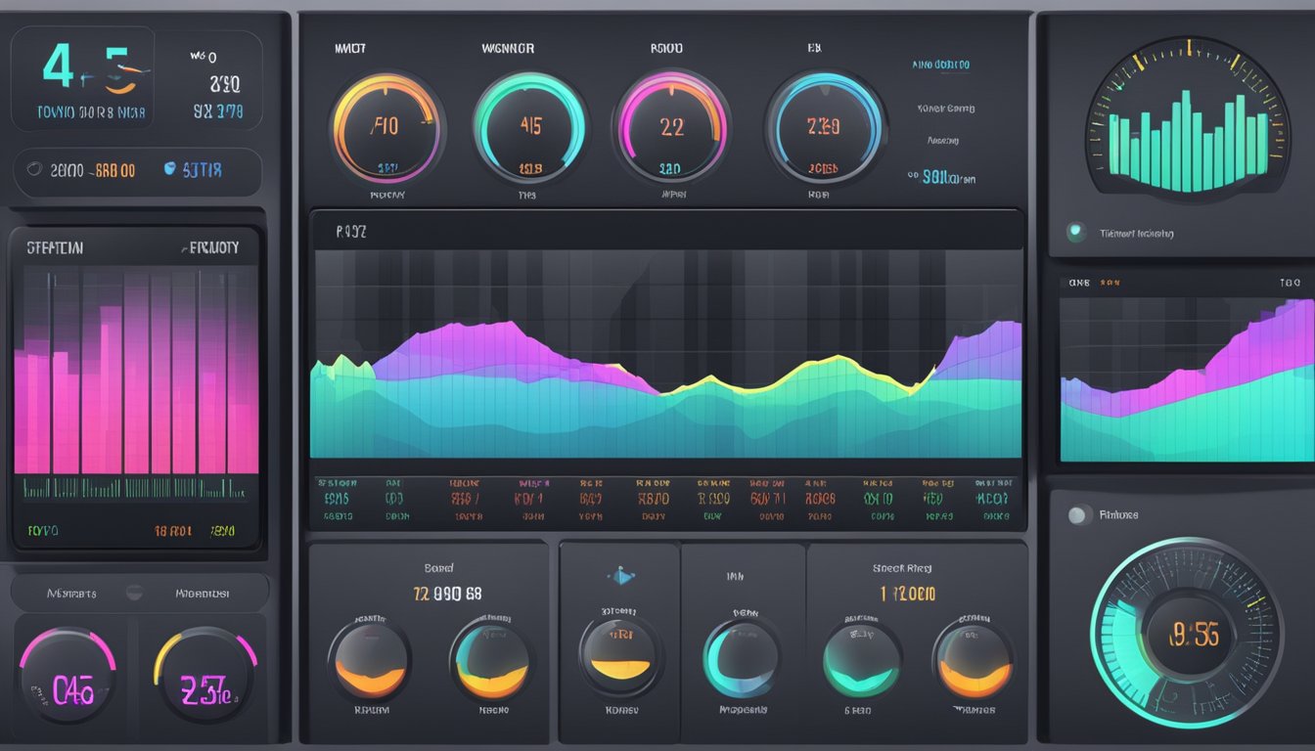1315x751 pixels.
Task: Click the orange 72 readout above the two orange knobs
Action: (431, 594)
